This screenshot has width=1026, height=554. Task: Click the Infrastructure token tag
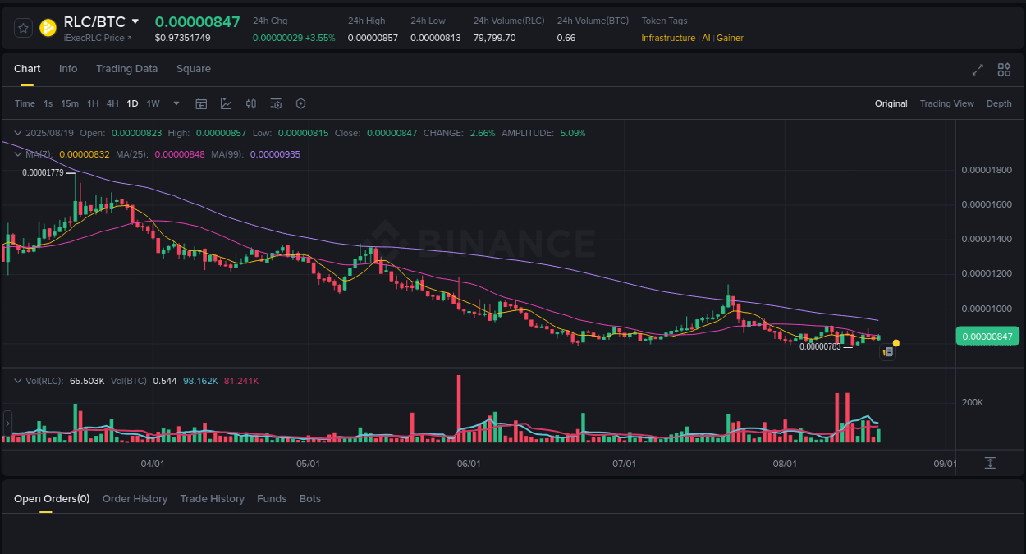pyautogui.click(x=667, y=38)
